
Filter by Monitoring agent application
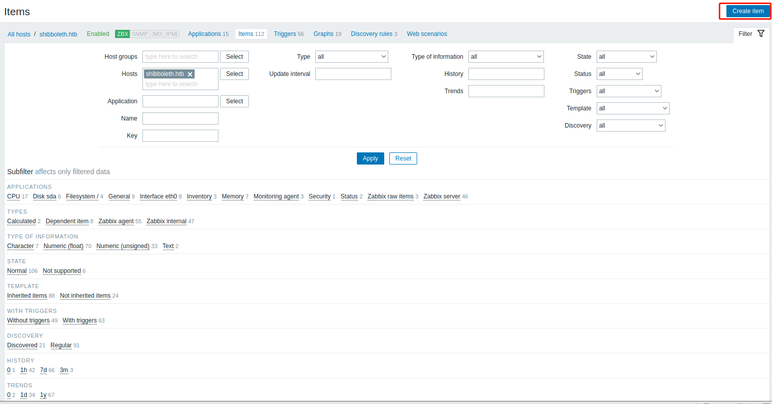coord(276,196)
